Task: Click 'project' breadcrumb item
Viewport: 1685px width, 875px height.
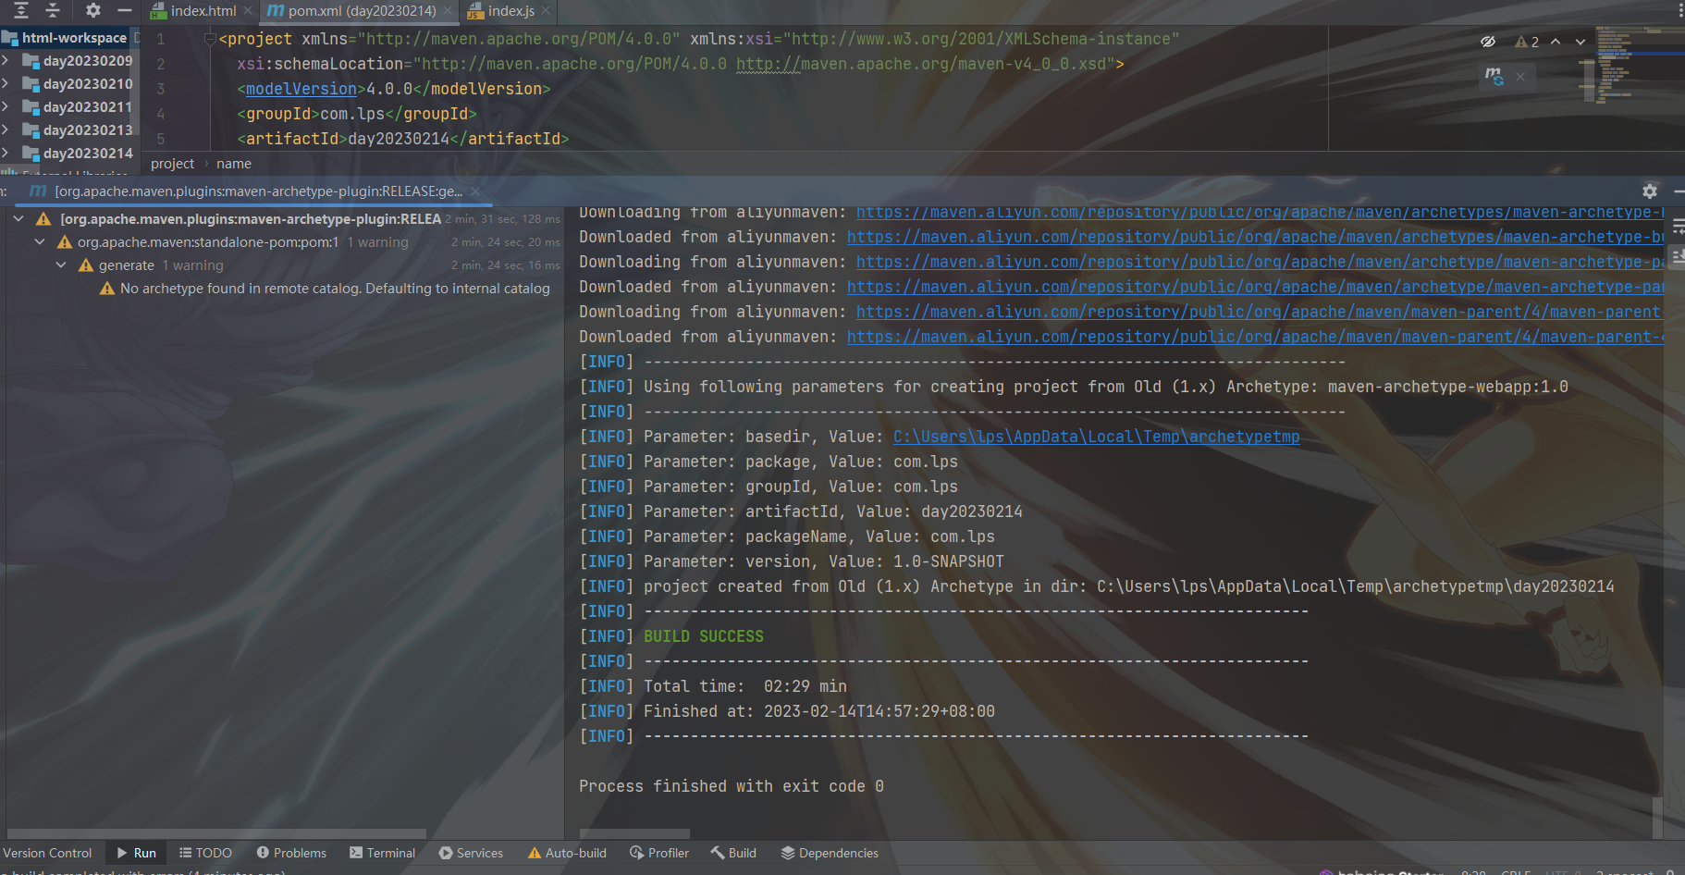Action: [x=172, y=164]
